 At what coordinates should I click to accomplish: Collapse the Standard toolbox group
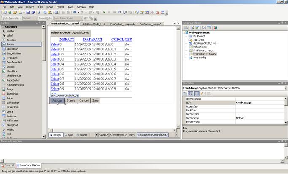pyautogui.click(x=3, y=27)
